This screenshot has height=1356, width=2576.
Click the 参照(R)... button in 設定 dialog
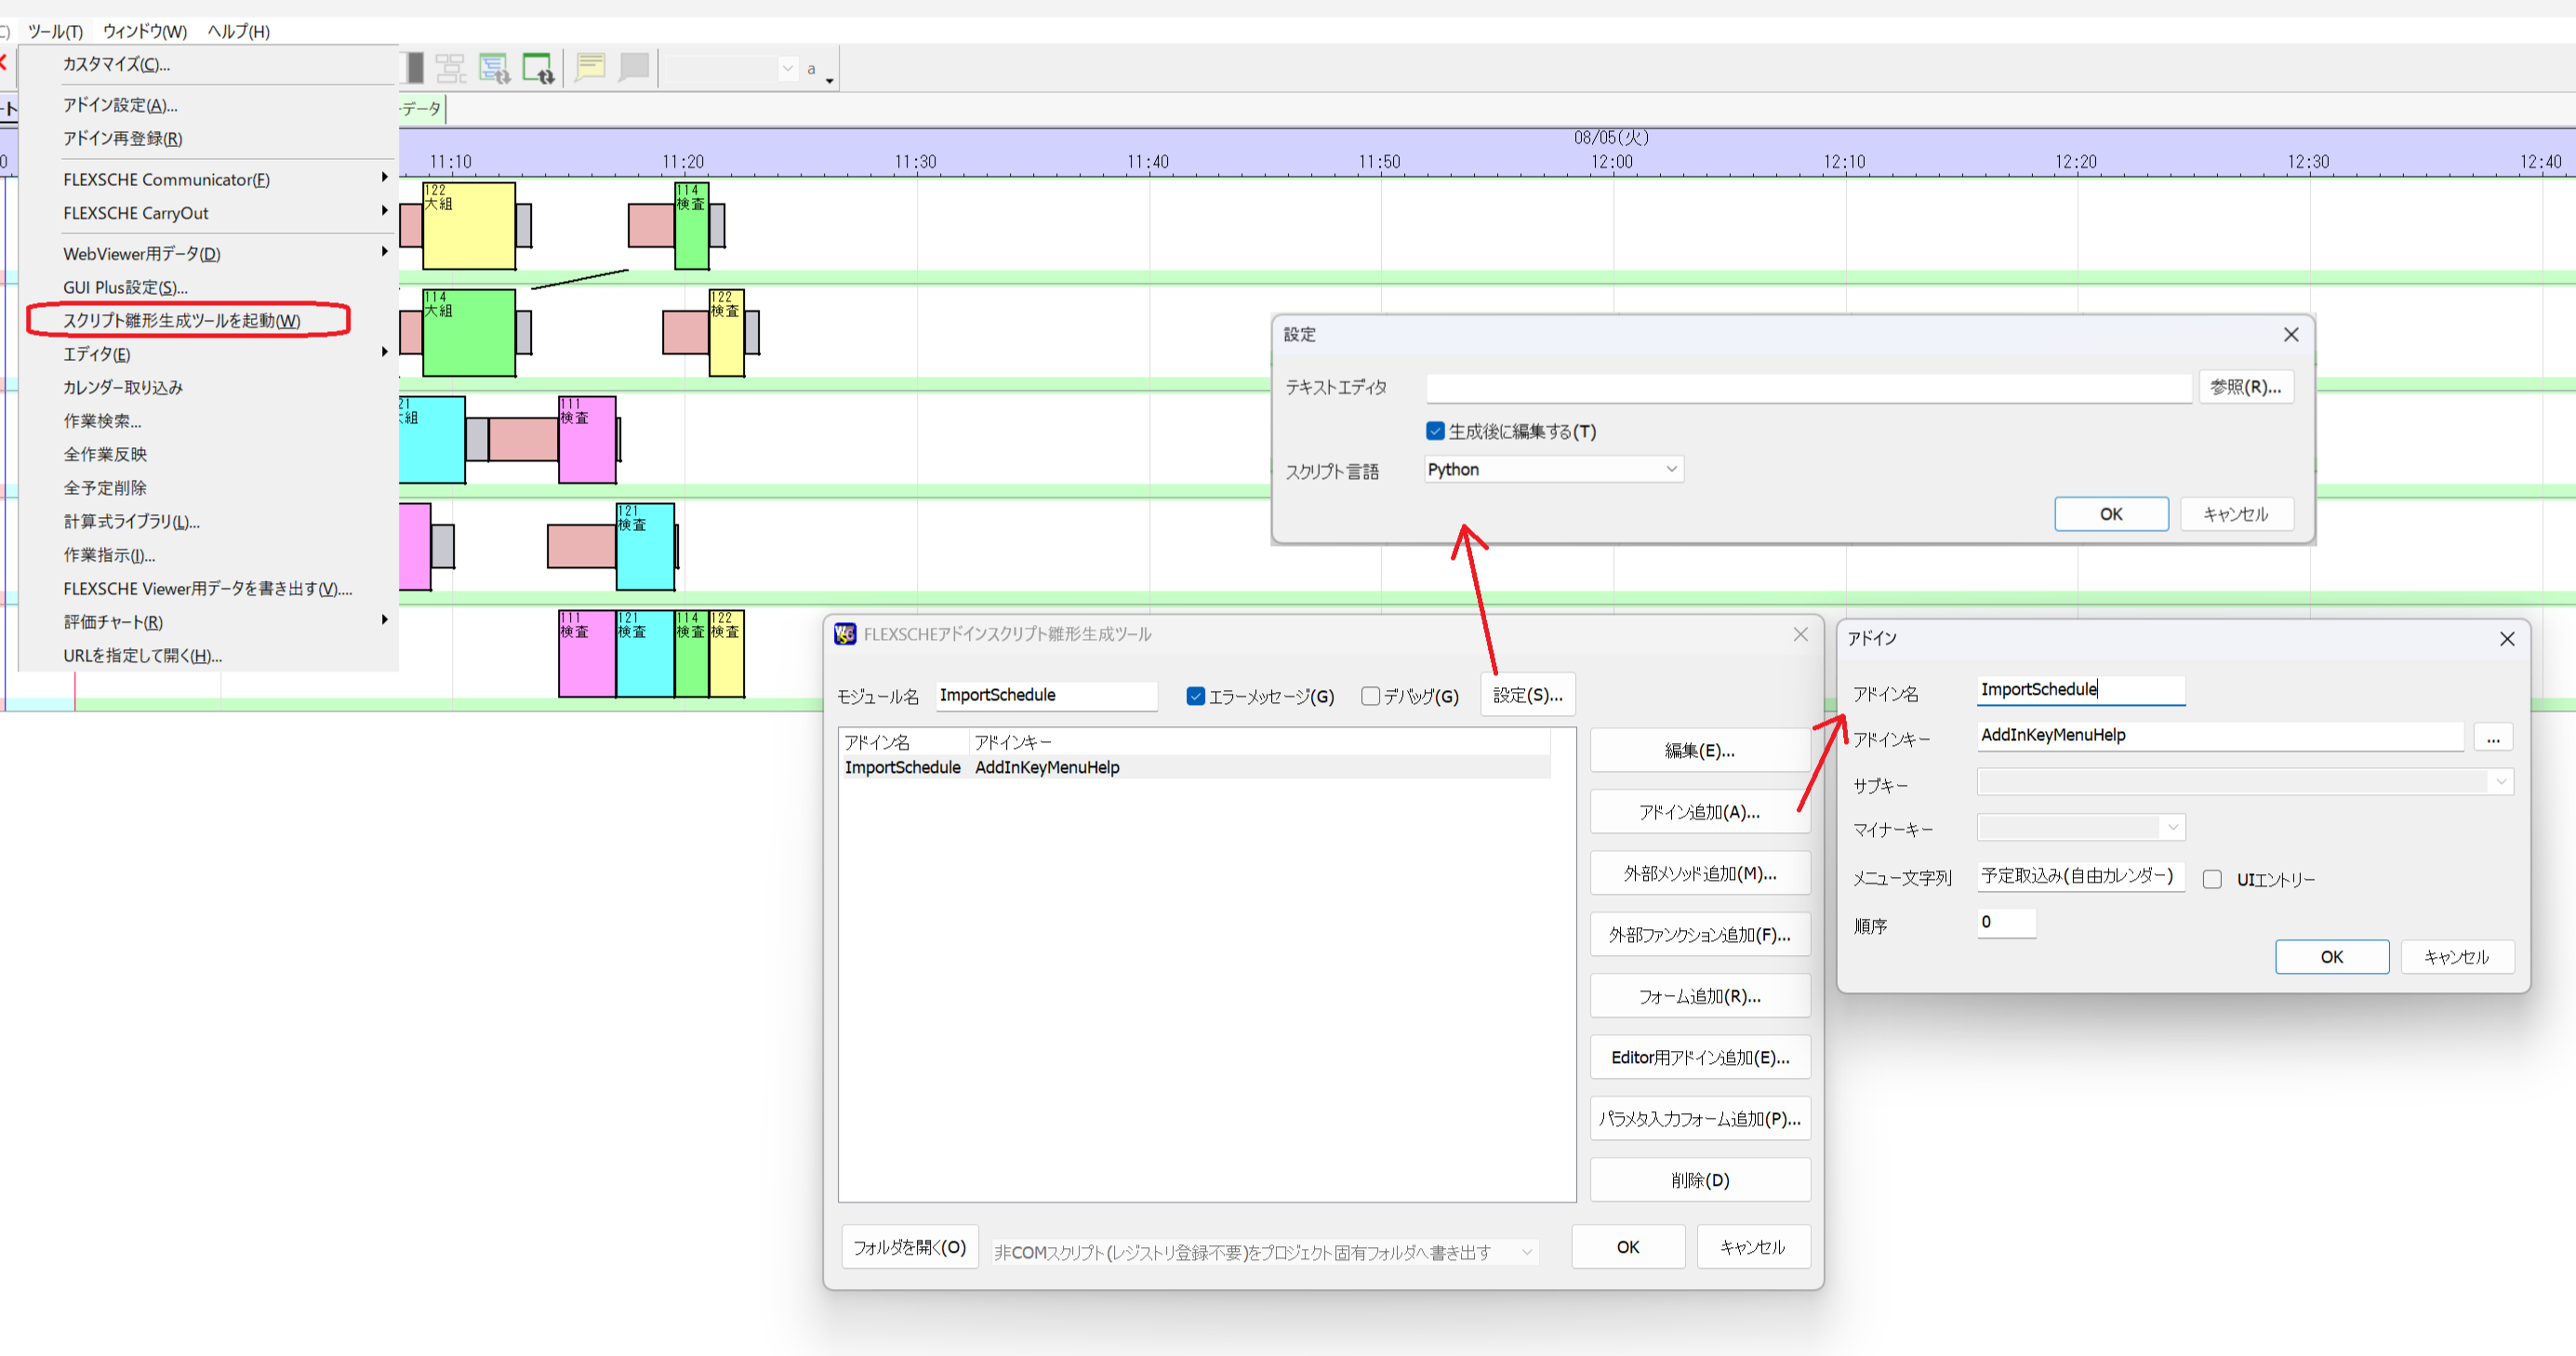pos(2245,387)
